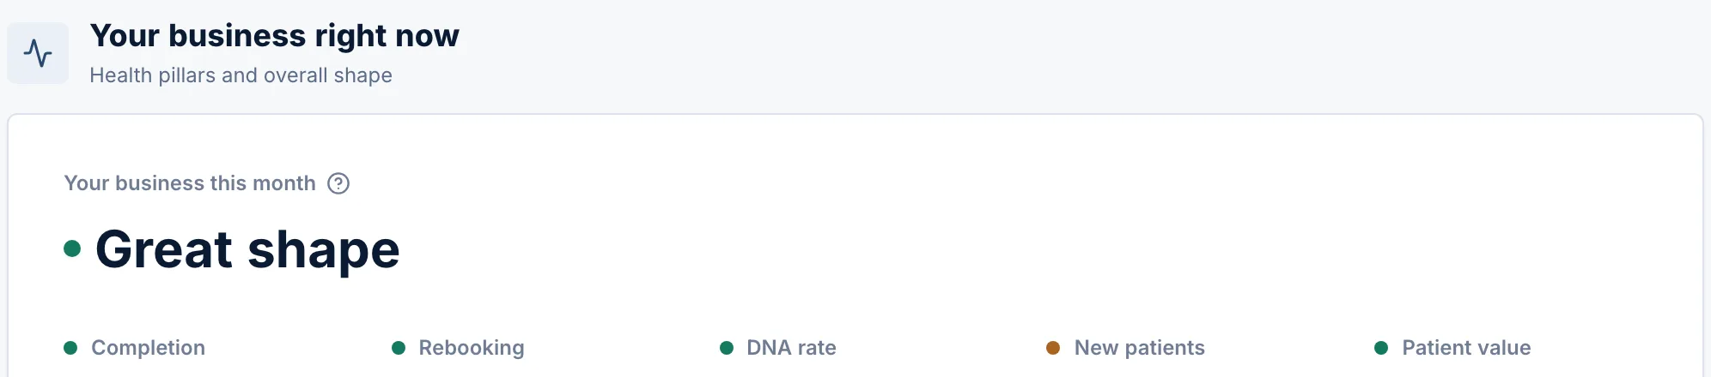The width and height of the screenshot is (1711, 377).
Task: Click the word Great in the status heading
Action: pos(164,249)
